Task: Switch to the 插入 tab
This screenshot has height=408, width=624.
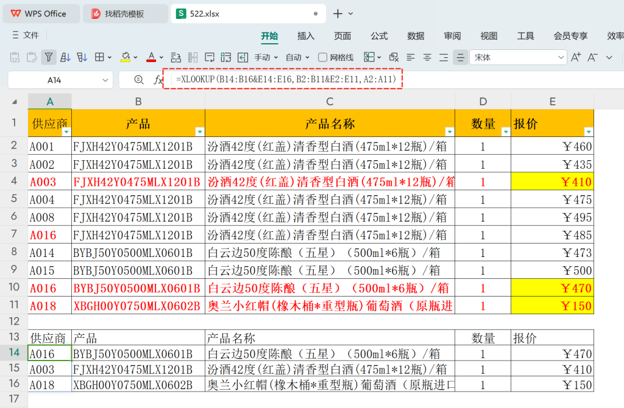Action: pos(306,36)
